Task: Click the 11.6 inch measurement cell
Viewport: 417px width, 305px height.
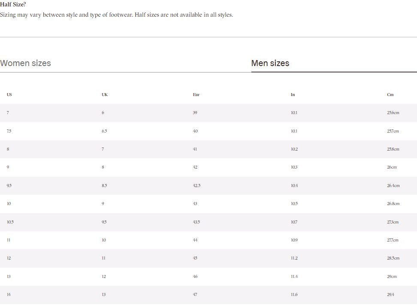Action: tap(294, 295)
